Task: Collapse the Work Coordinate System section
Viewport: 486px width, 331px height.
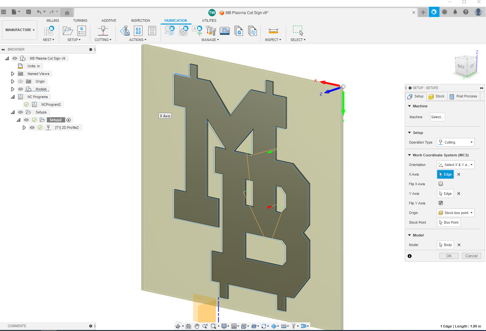Action: (x=410, y=155)
